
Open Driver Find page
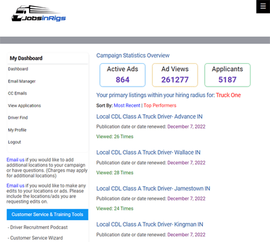(x=18, y=117)
